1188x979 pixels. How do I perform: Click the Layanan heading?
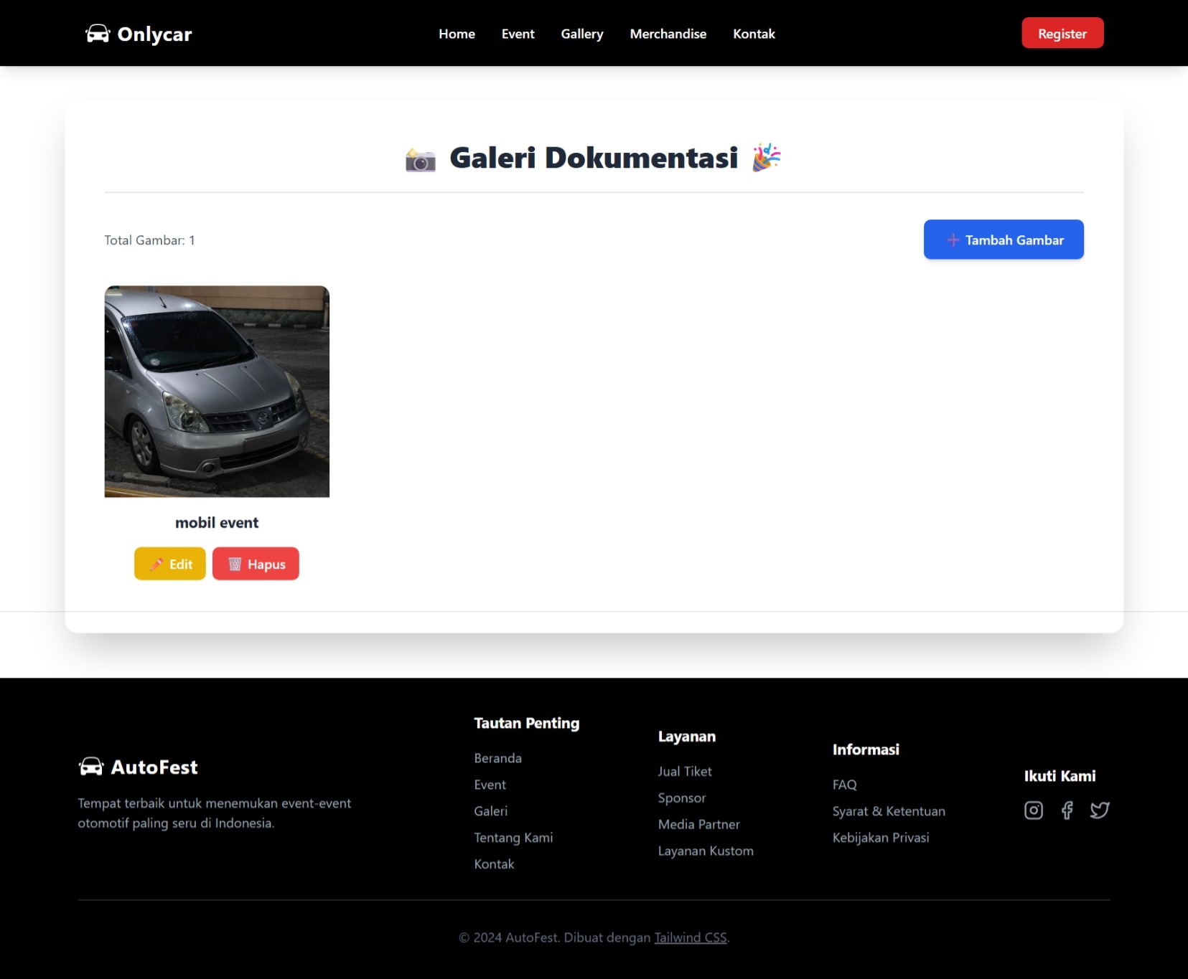click(687, 737)
